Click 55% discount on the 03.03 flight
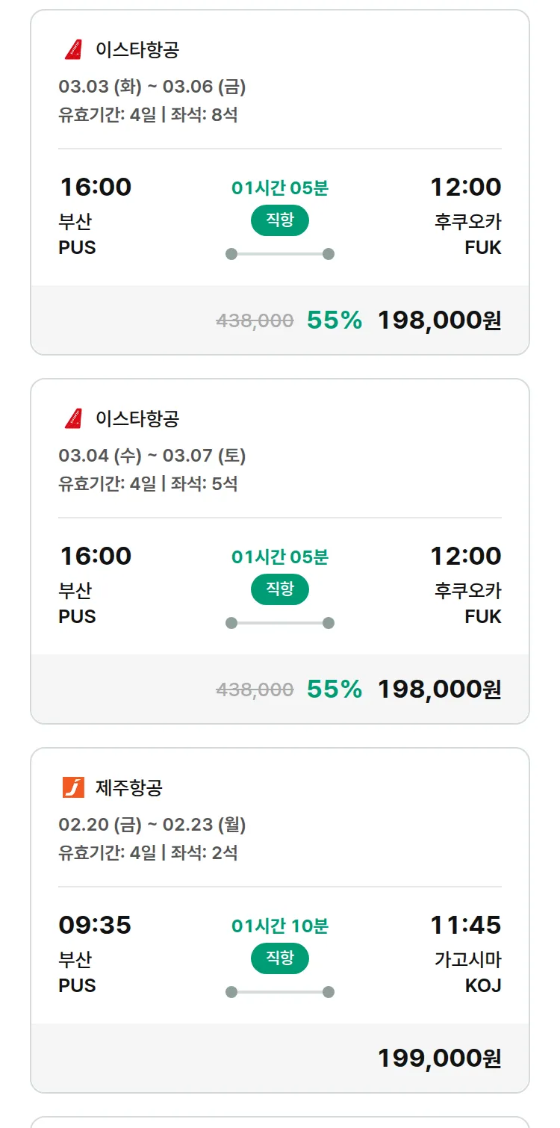 (335, 320)
